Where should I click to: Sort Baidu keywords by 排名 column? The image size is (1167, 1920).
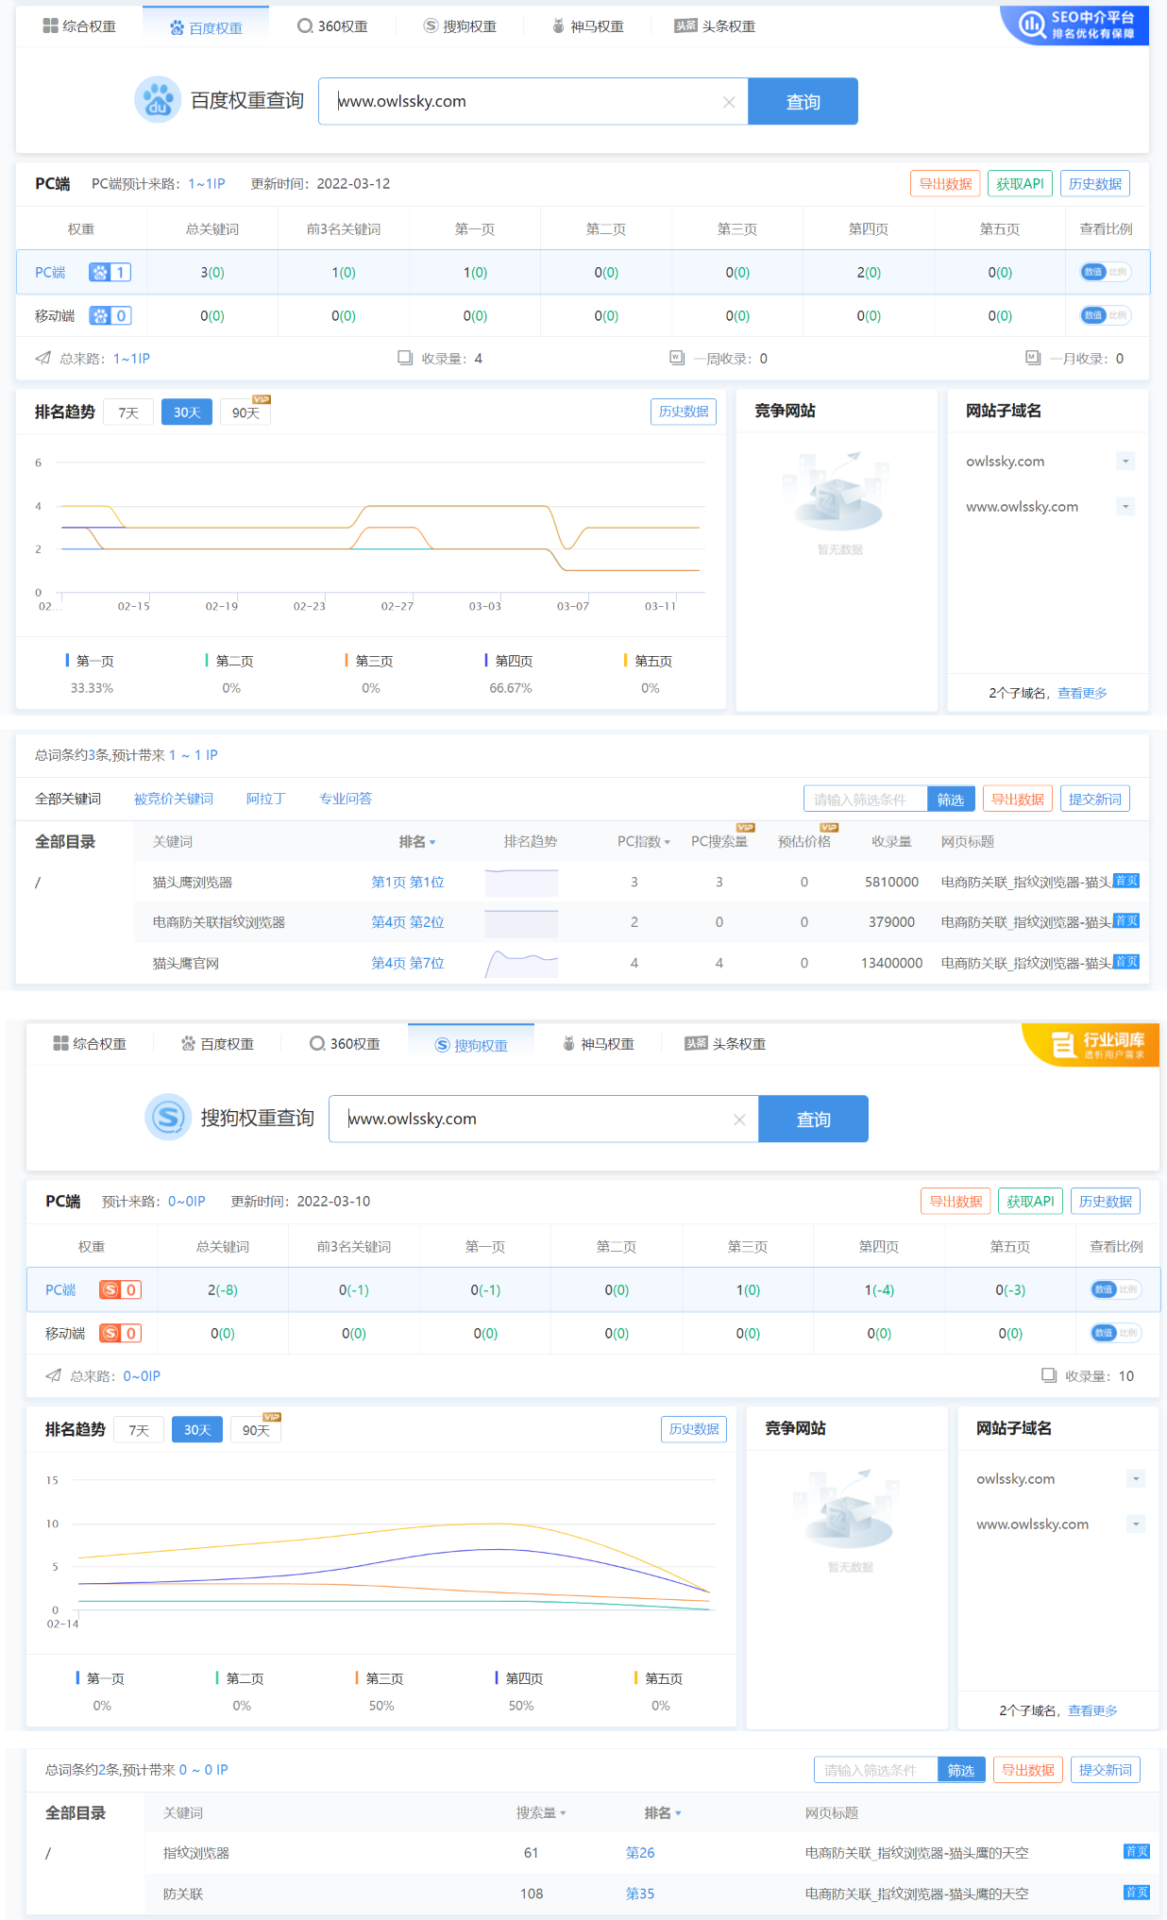(x=417, y=842)
